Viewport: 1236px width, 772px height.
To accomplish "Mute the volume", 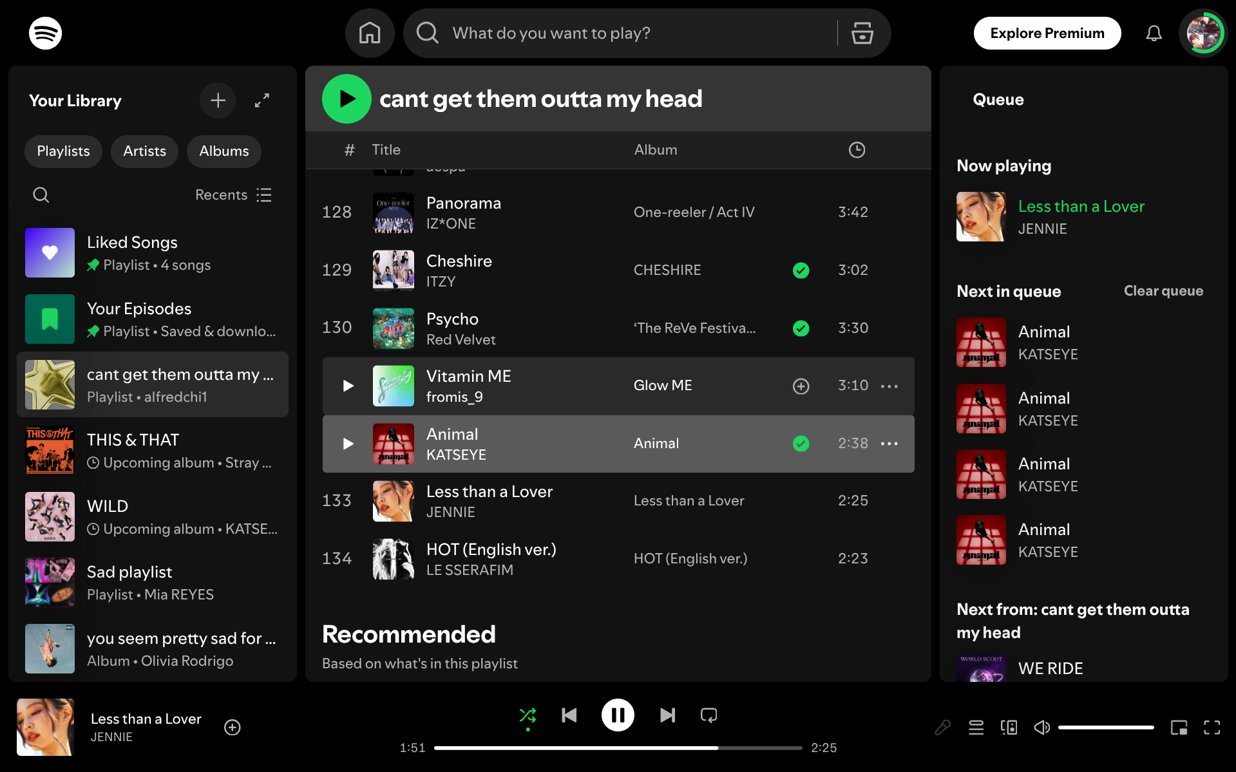I will (1041, 728).
